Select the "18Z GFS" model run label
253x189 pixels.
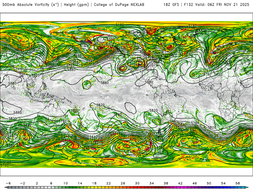coord(171,5)
